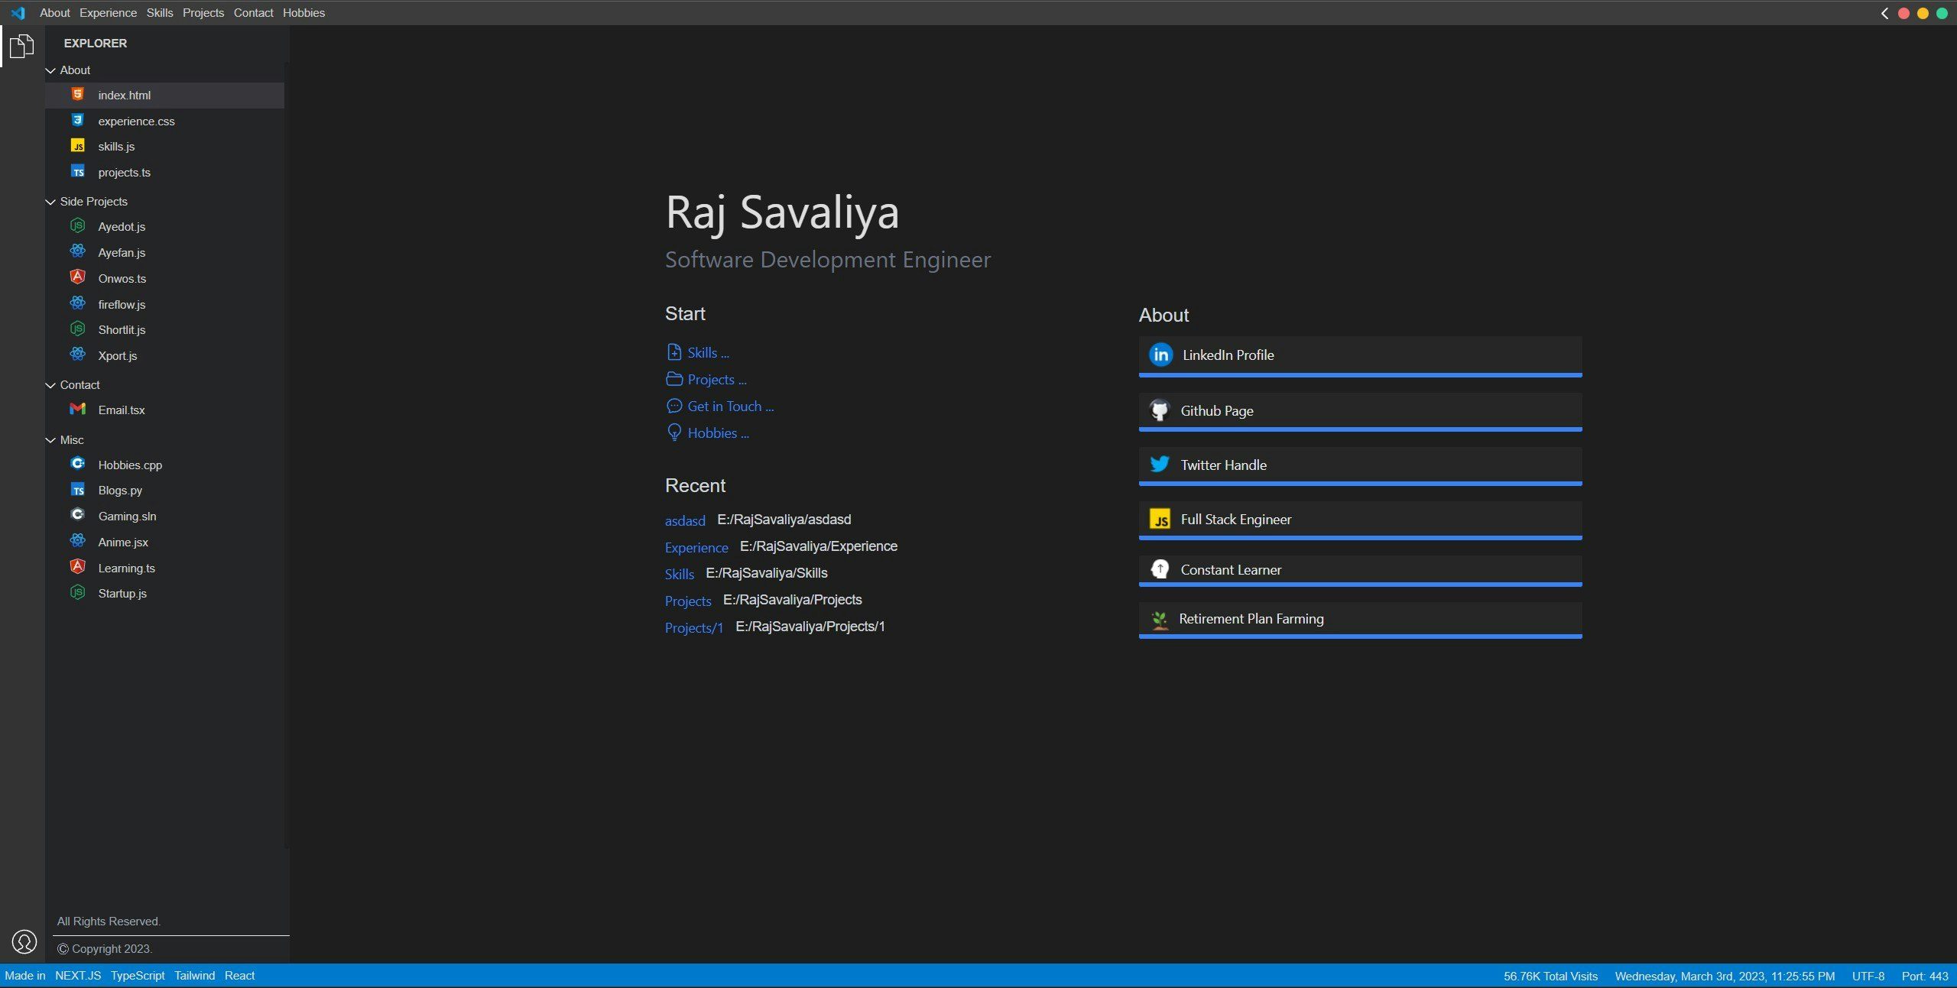
Task: Click UTF-8 in the status bar
Action: point(1868,977)
